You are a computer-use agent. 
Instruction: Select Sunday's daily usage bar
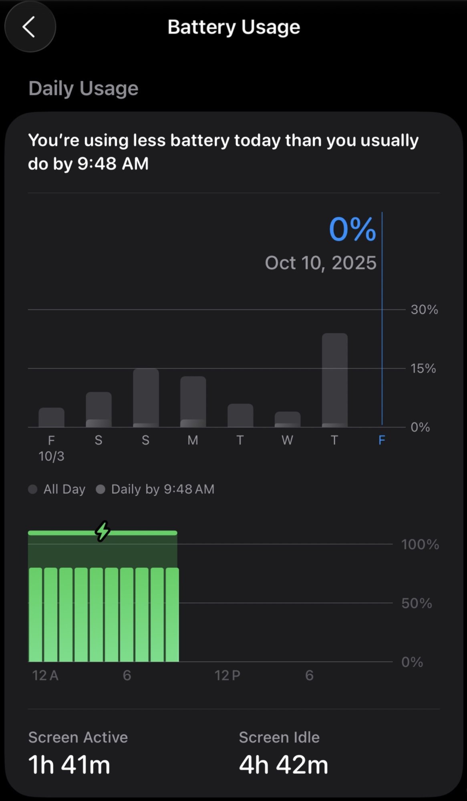coord(146,398)
